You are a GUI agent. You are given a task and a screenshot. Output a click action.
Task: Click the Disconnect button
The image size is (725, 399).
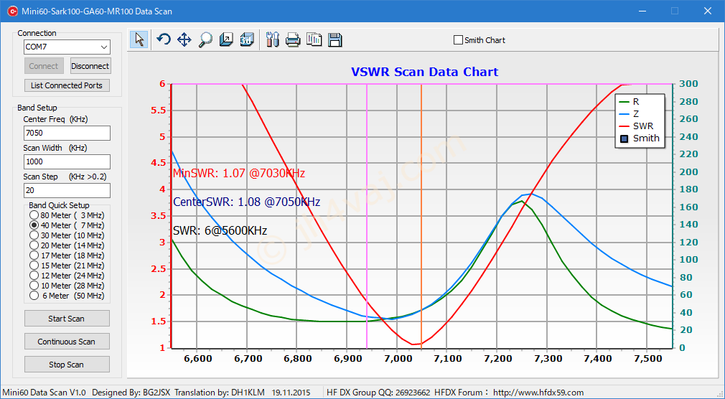coord(90,66)
